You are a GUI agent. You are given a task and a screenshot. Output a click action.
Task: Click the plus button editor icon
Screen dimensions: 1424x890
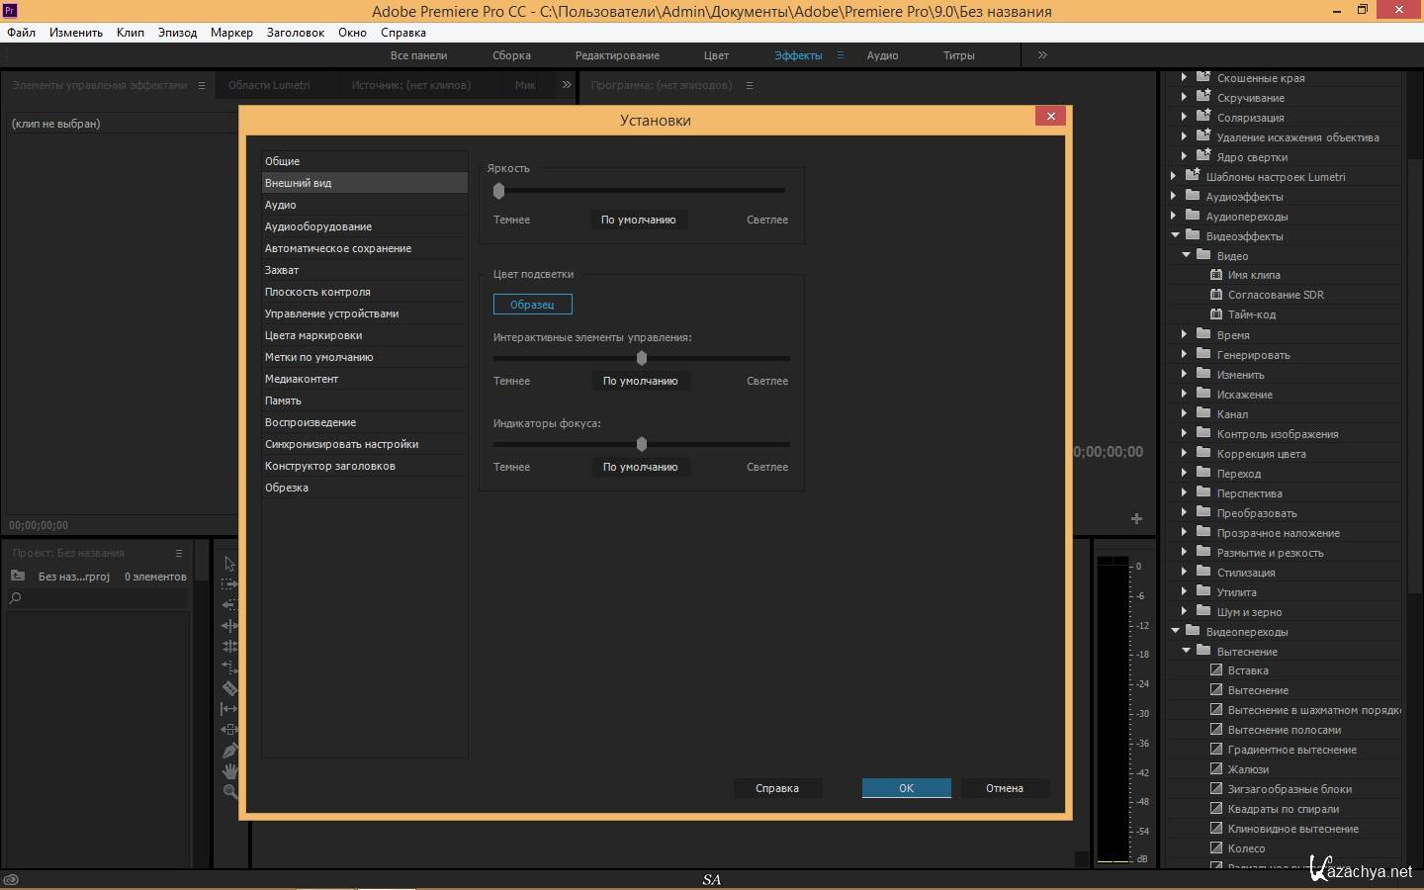[1136, 519]
